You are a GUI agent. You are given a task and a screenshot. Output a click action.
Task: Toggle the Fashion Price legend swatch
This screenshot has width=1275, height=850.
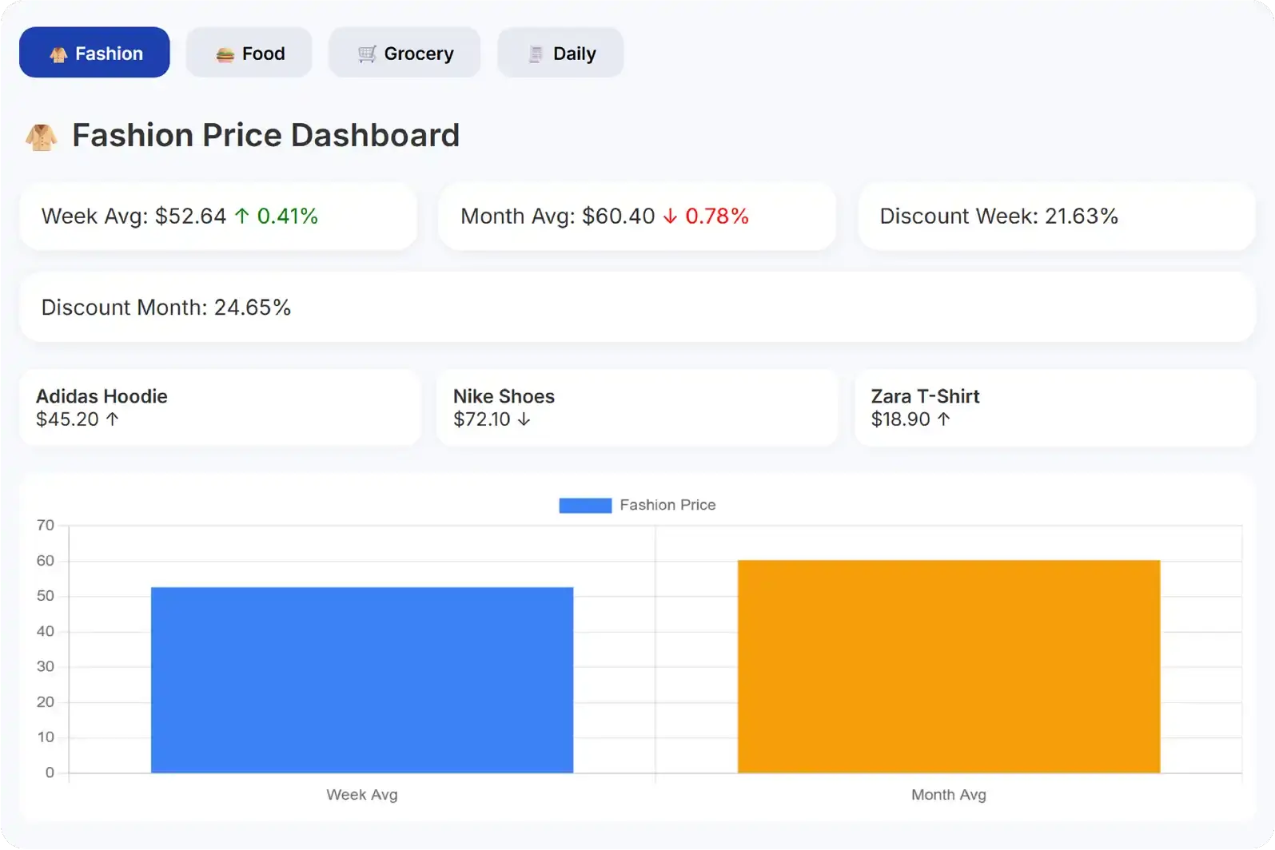pyautogui.click(x=585, y=505)
